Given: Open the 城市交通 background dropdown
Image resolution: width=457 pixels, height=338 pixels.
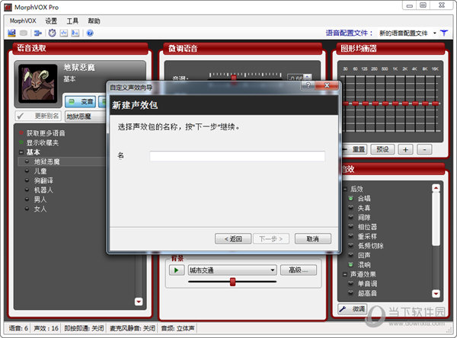Looking at the screenshot, I should [x=232, y=270].
